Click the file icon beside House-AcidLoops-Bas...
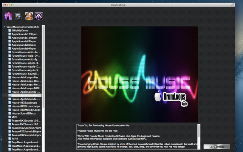 pyautogui.click(x=9, y=78)
